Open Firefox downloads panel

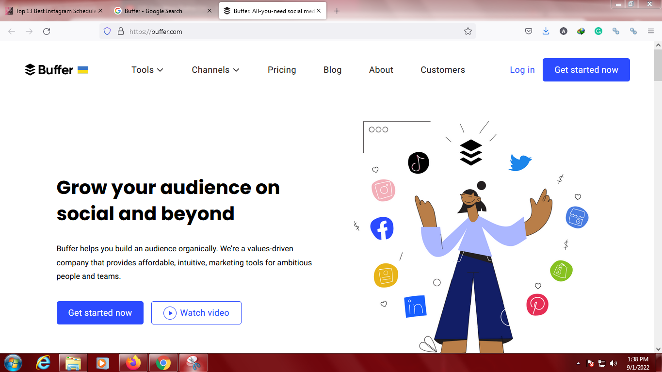point(546,31)
